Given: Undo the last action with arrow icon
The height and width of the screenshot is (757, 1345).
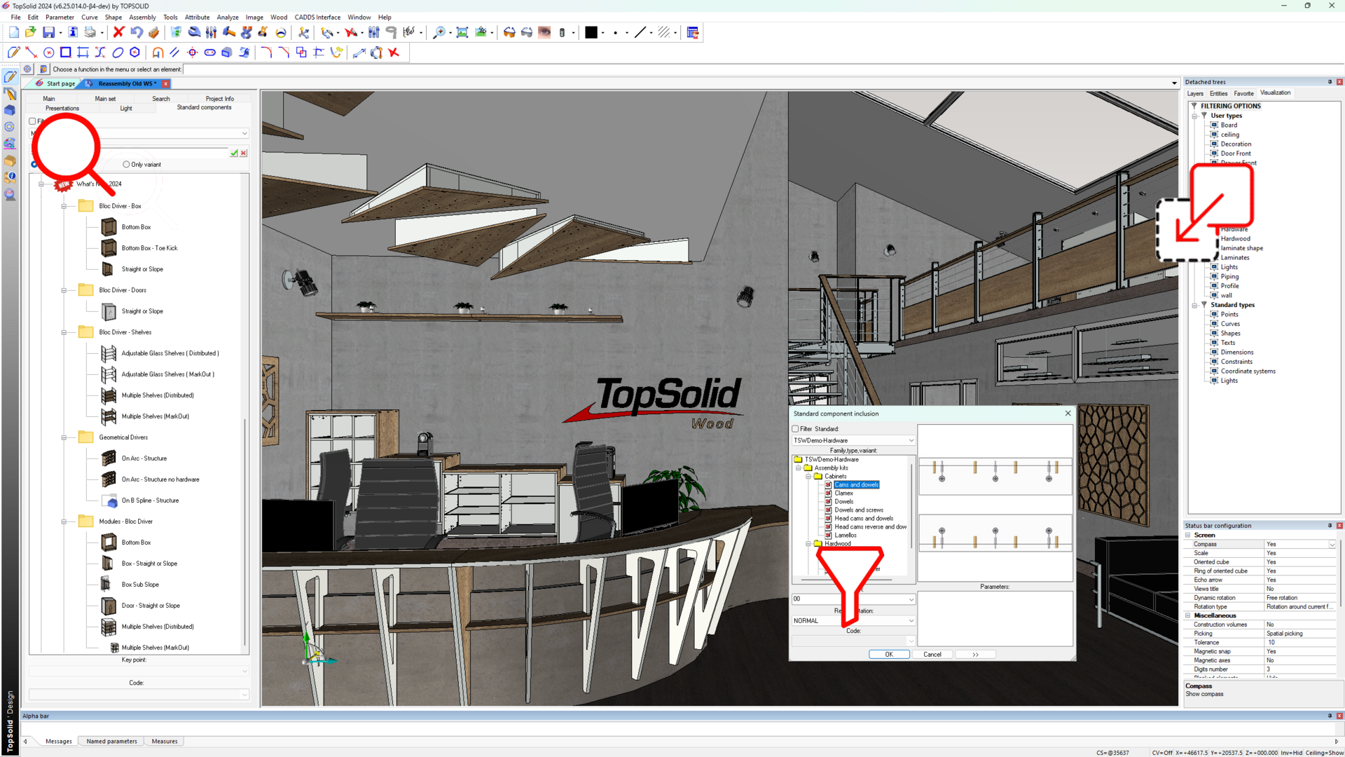Looking at the screenshot, I should [137, 32].
